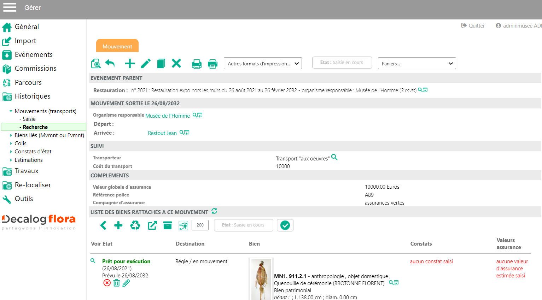Click the undo back arrow icon
This screenshot has width=542, height=300.
click(110, 64)
